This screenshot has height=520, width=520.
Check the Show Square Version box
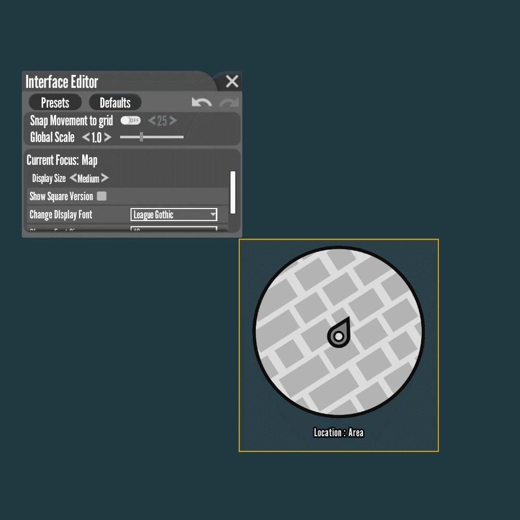point(102,196)
